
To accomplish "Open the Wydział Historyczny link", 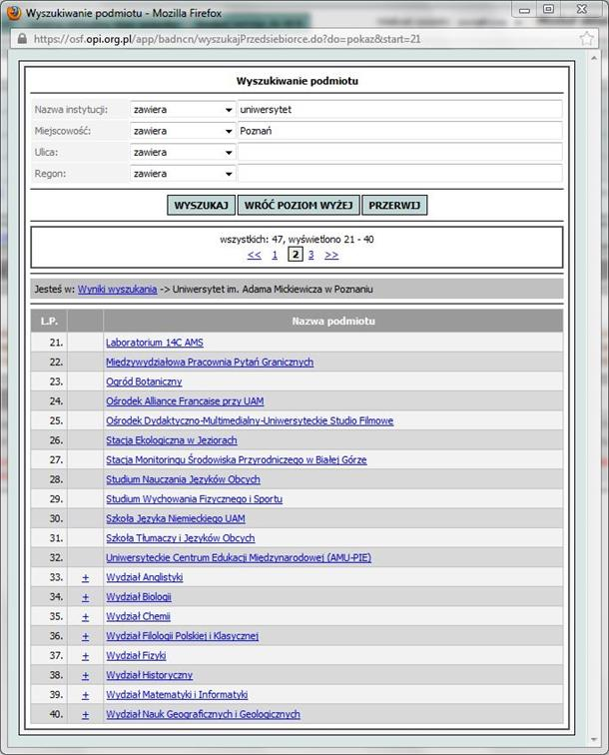I will [149, 675].
